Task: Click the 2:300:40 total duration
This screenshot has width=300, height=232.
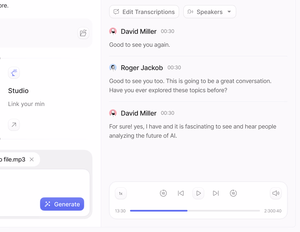Action: tap(273, 211)
